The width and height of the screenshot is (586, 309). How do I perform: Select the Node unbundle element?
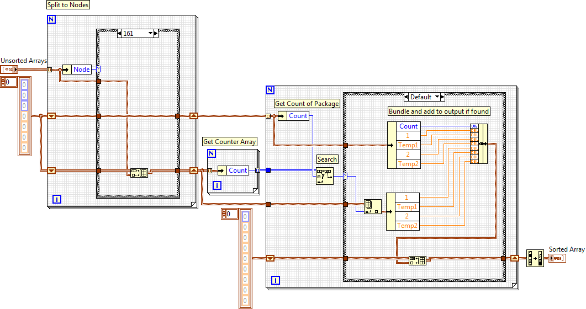(x=81, y=70)
